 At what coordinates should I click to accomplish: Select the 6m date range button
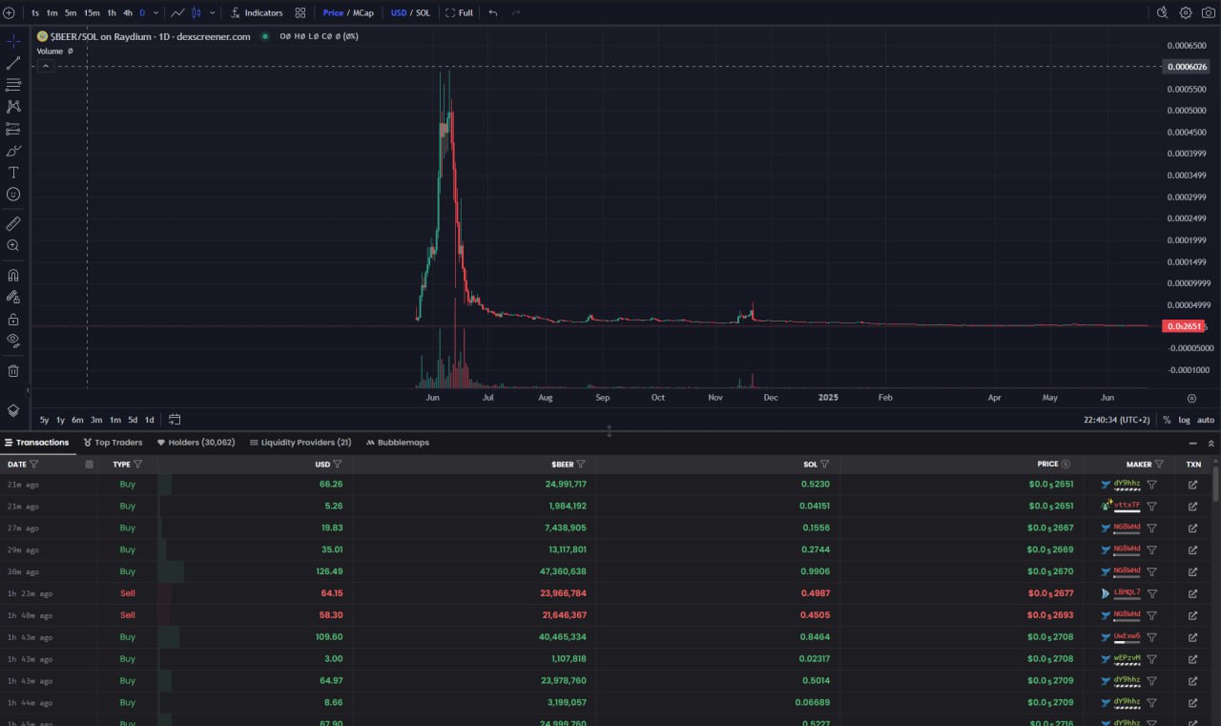point(77,420)
